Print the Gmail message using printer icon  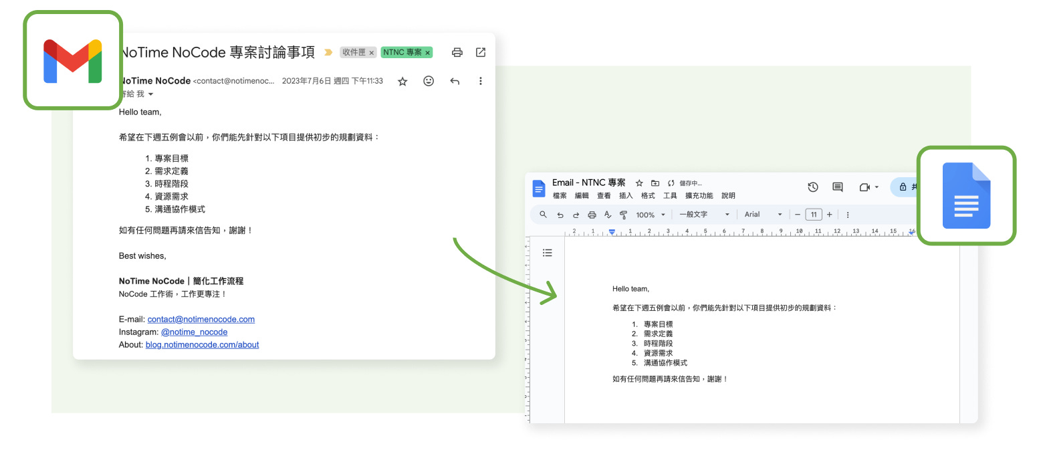point(457,52)
